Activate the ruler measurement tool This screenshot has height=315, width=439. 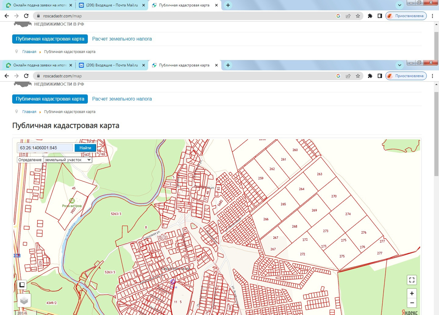(x=22, y=285)
